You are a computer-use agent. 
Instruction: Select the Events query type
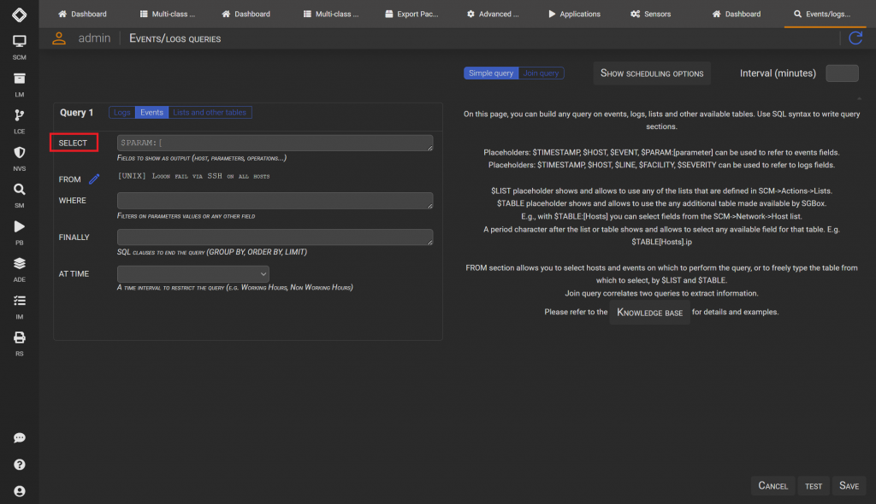pyautogui.click(x=151, y=112)
